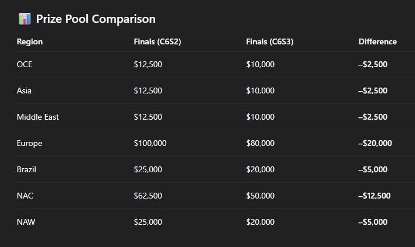Click the Finals (C6S2) column header
The height and width of the screenshot is (247, 415).
(x=156, y=41)
